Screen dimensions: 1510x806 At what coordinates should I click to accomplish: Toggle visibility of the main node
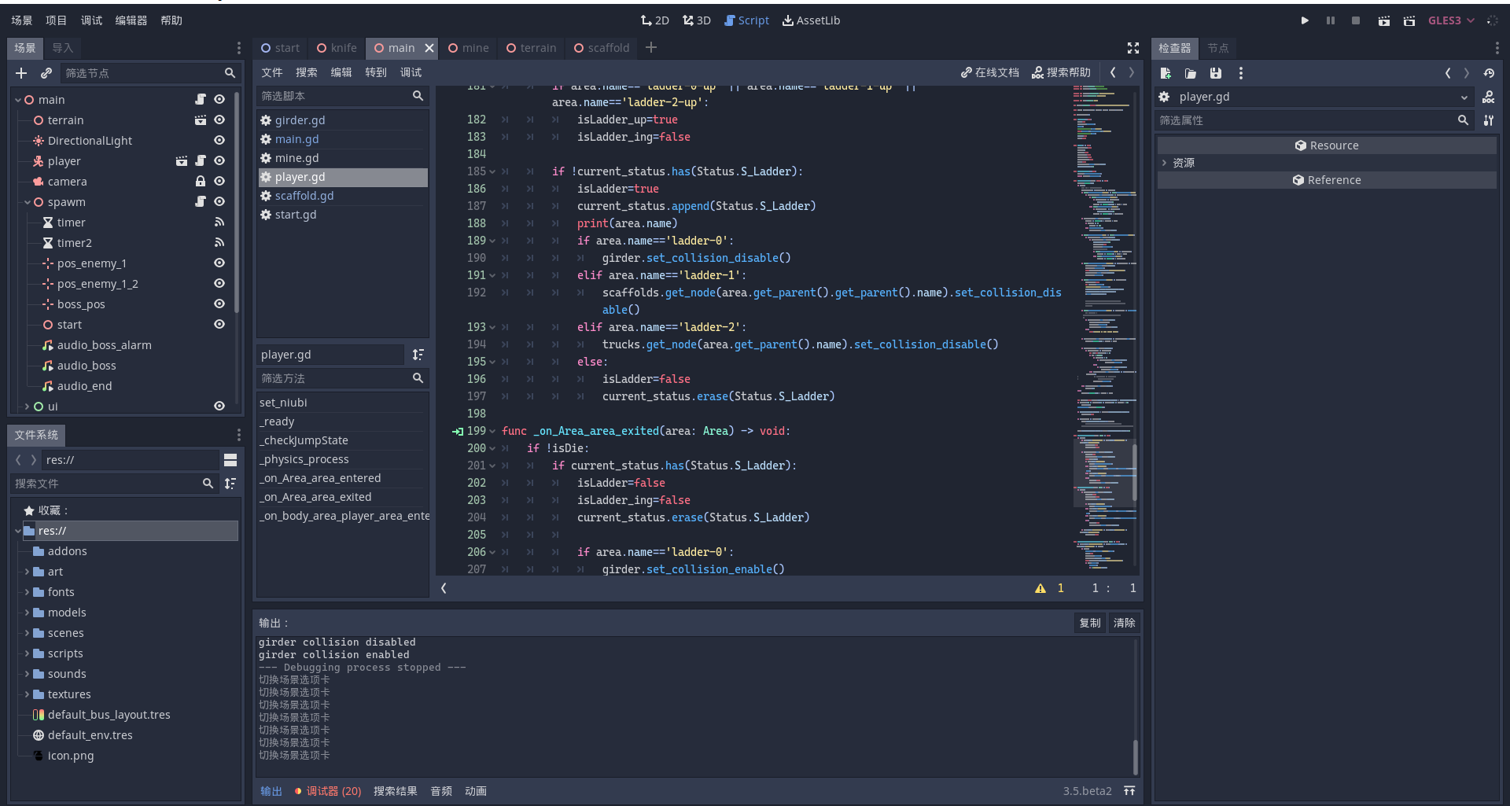click(x=219, y=100)
